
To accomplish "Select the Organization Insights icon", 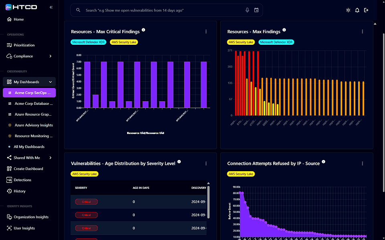I will pos(10,216).
